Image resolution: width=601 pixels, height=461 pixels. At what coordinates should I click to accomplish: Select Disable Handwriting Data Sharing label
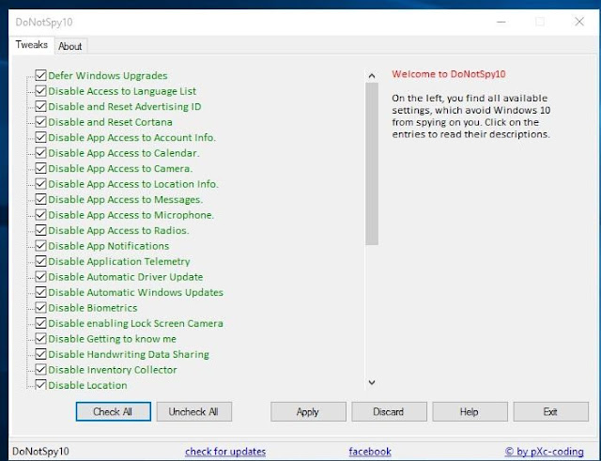(x=129, y=354)
